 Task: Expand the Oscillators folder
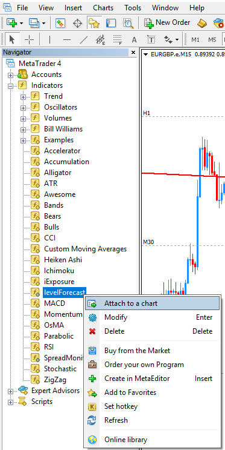(23, 108)
